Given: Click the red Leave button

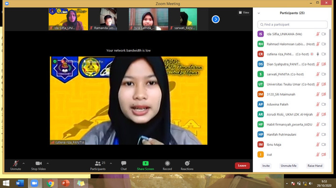Looking at the screenshot, I should (242, 166).
